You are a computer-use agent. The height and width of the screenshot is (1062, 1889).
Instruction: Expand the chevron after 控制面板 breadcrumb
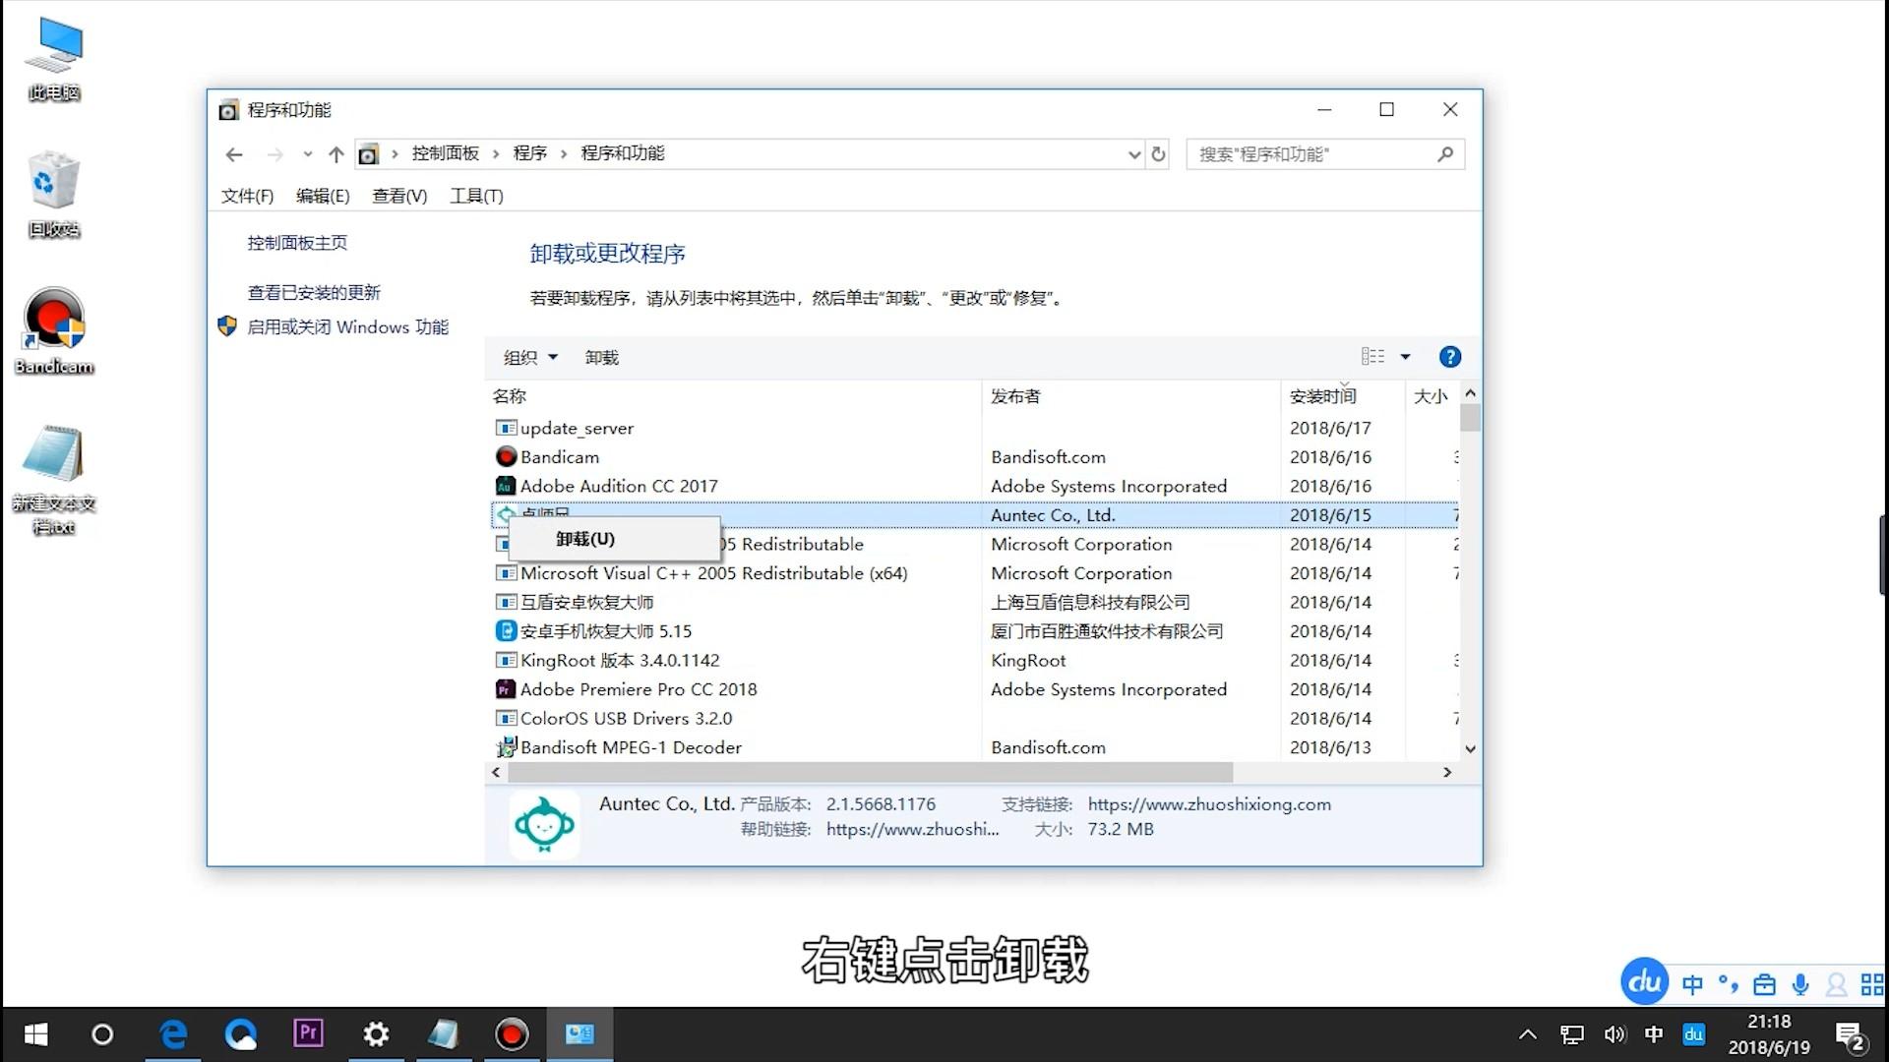tap(496, 154)
